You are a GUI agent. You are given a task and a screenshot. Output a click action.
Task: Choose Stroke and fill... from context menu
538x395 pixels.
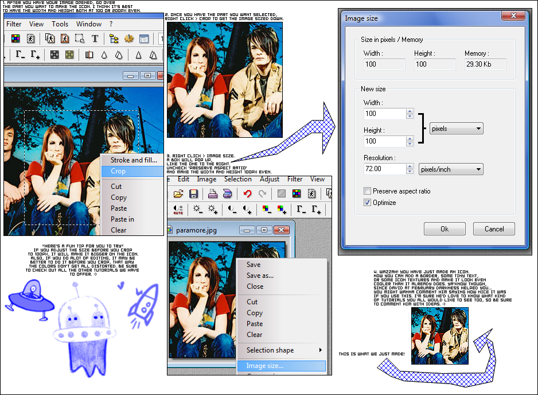pos(132,160)
